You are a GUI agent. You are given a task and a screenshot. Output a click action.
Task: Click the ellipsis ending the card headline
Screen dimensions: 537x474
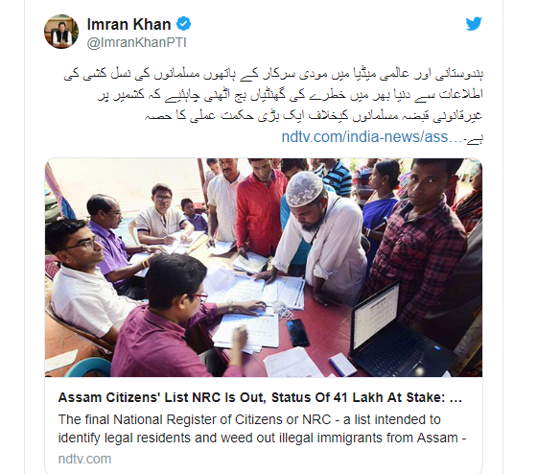[x=455, y=398]
